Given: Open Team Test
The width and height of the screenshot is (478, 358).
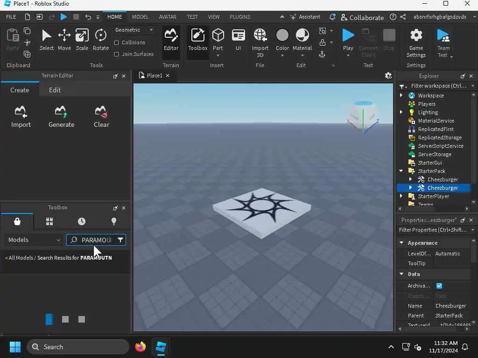Looking at the screenshot, I should pos(443,43).
